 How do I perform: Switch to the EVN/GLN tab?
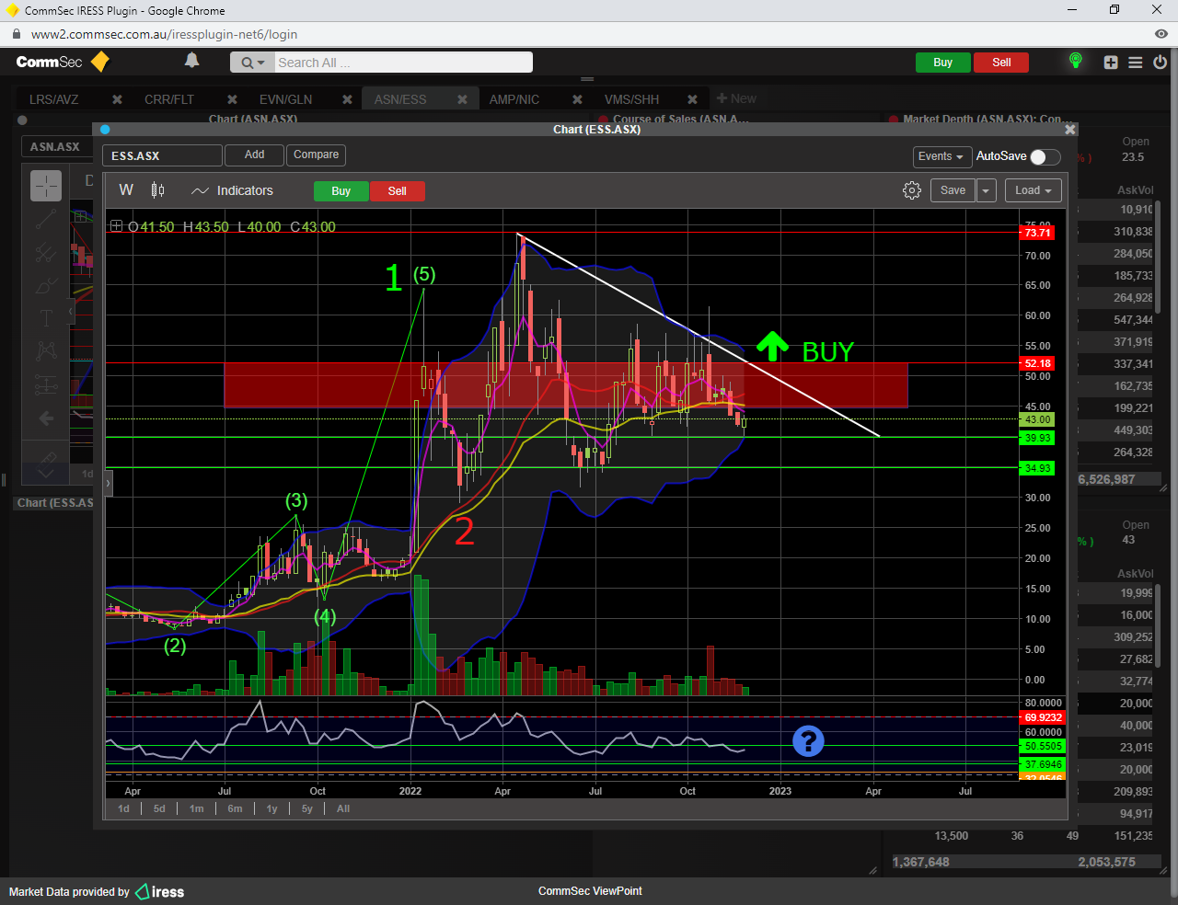click(285, 99)
